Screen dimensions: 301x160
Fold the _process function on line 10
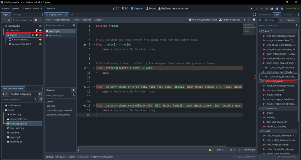coord(94,68)
